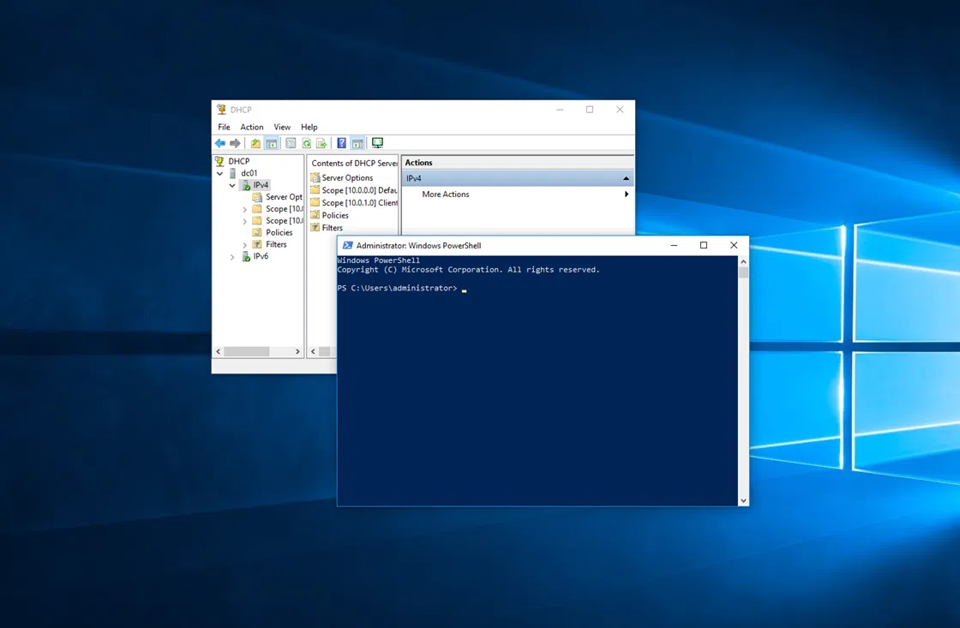
Task: Expand the Filters node in the tree
Action: (244, 244)
